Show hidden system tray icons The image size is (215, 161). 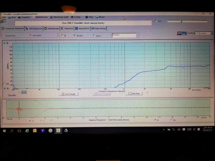164,130
